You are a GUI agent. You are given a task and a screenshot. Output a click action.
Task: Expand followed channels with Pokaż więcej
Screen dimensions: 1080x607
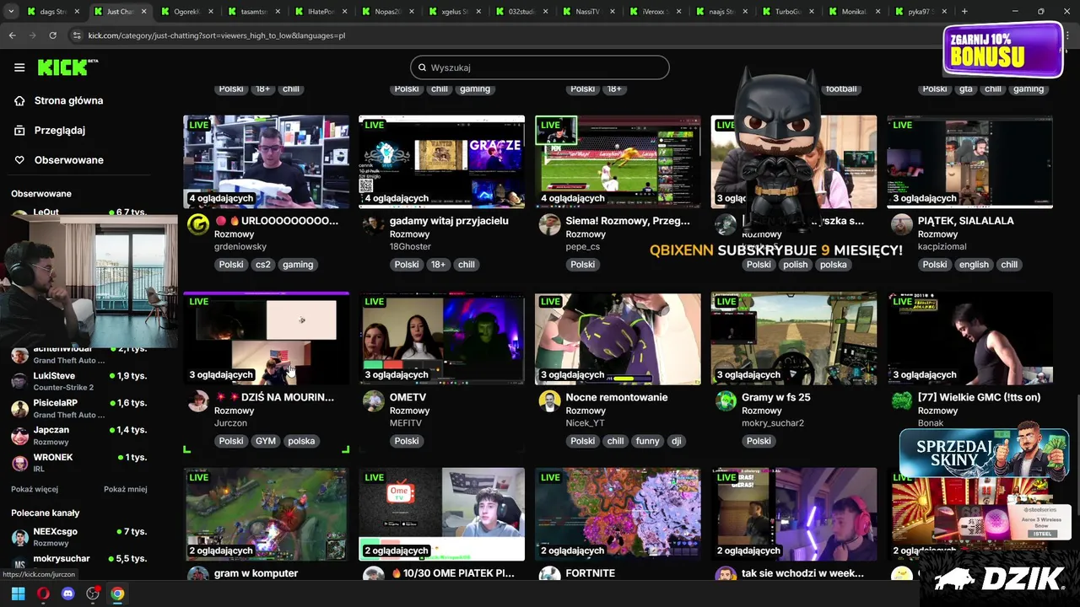click(x=35, y=489)
